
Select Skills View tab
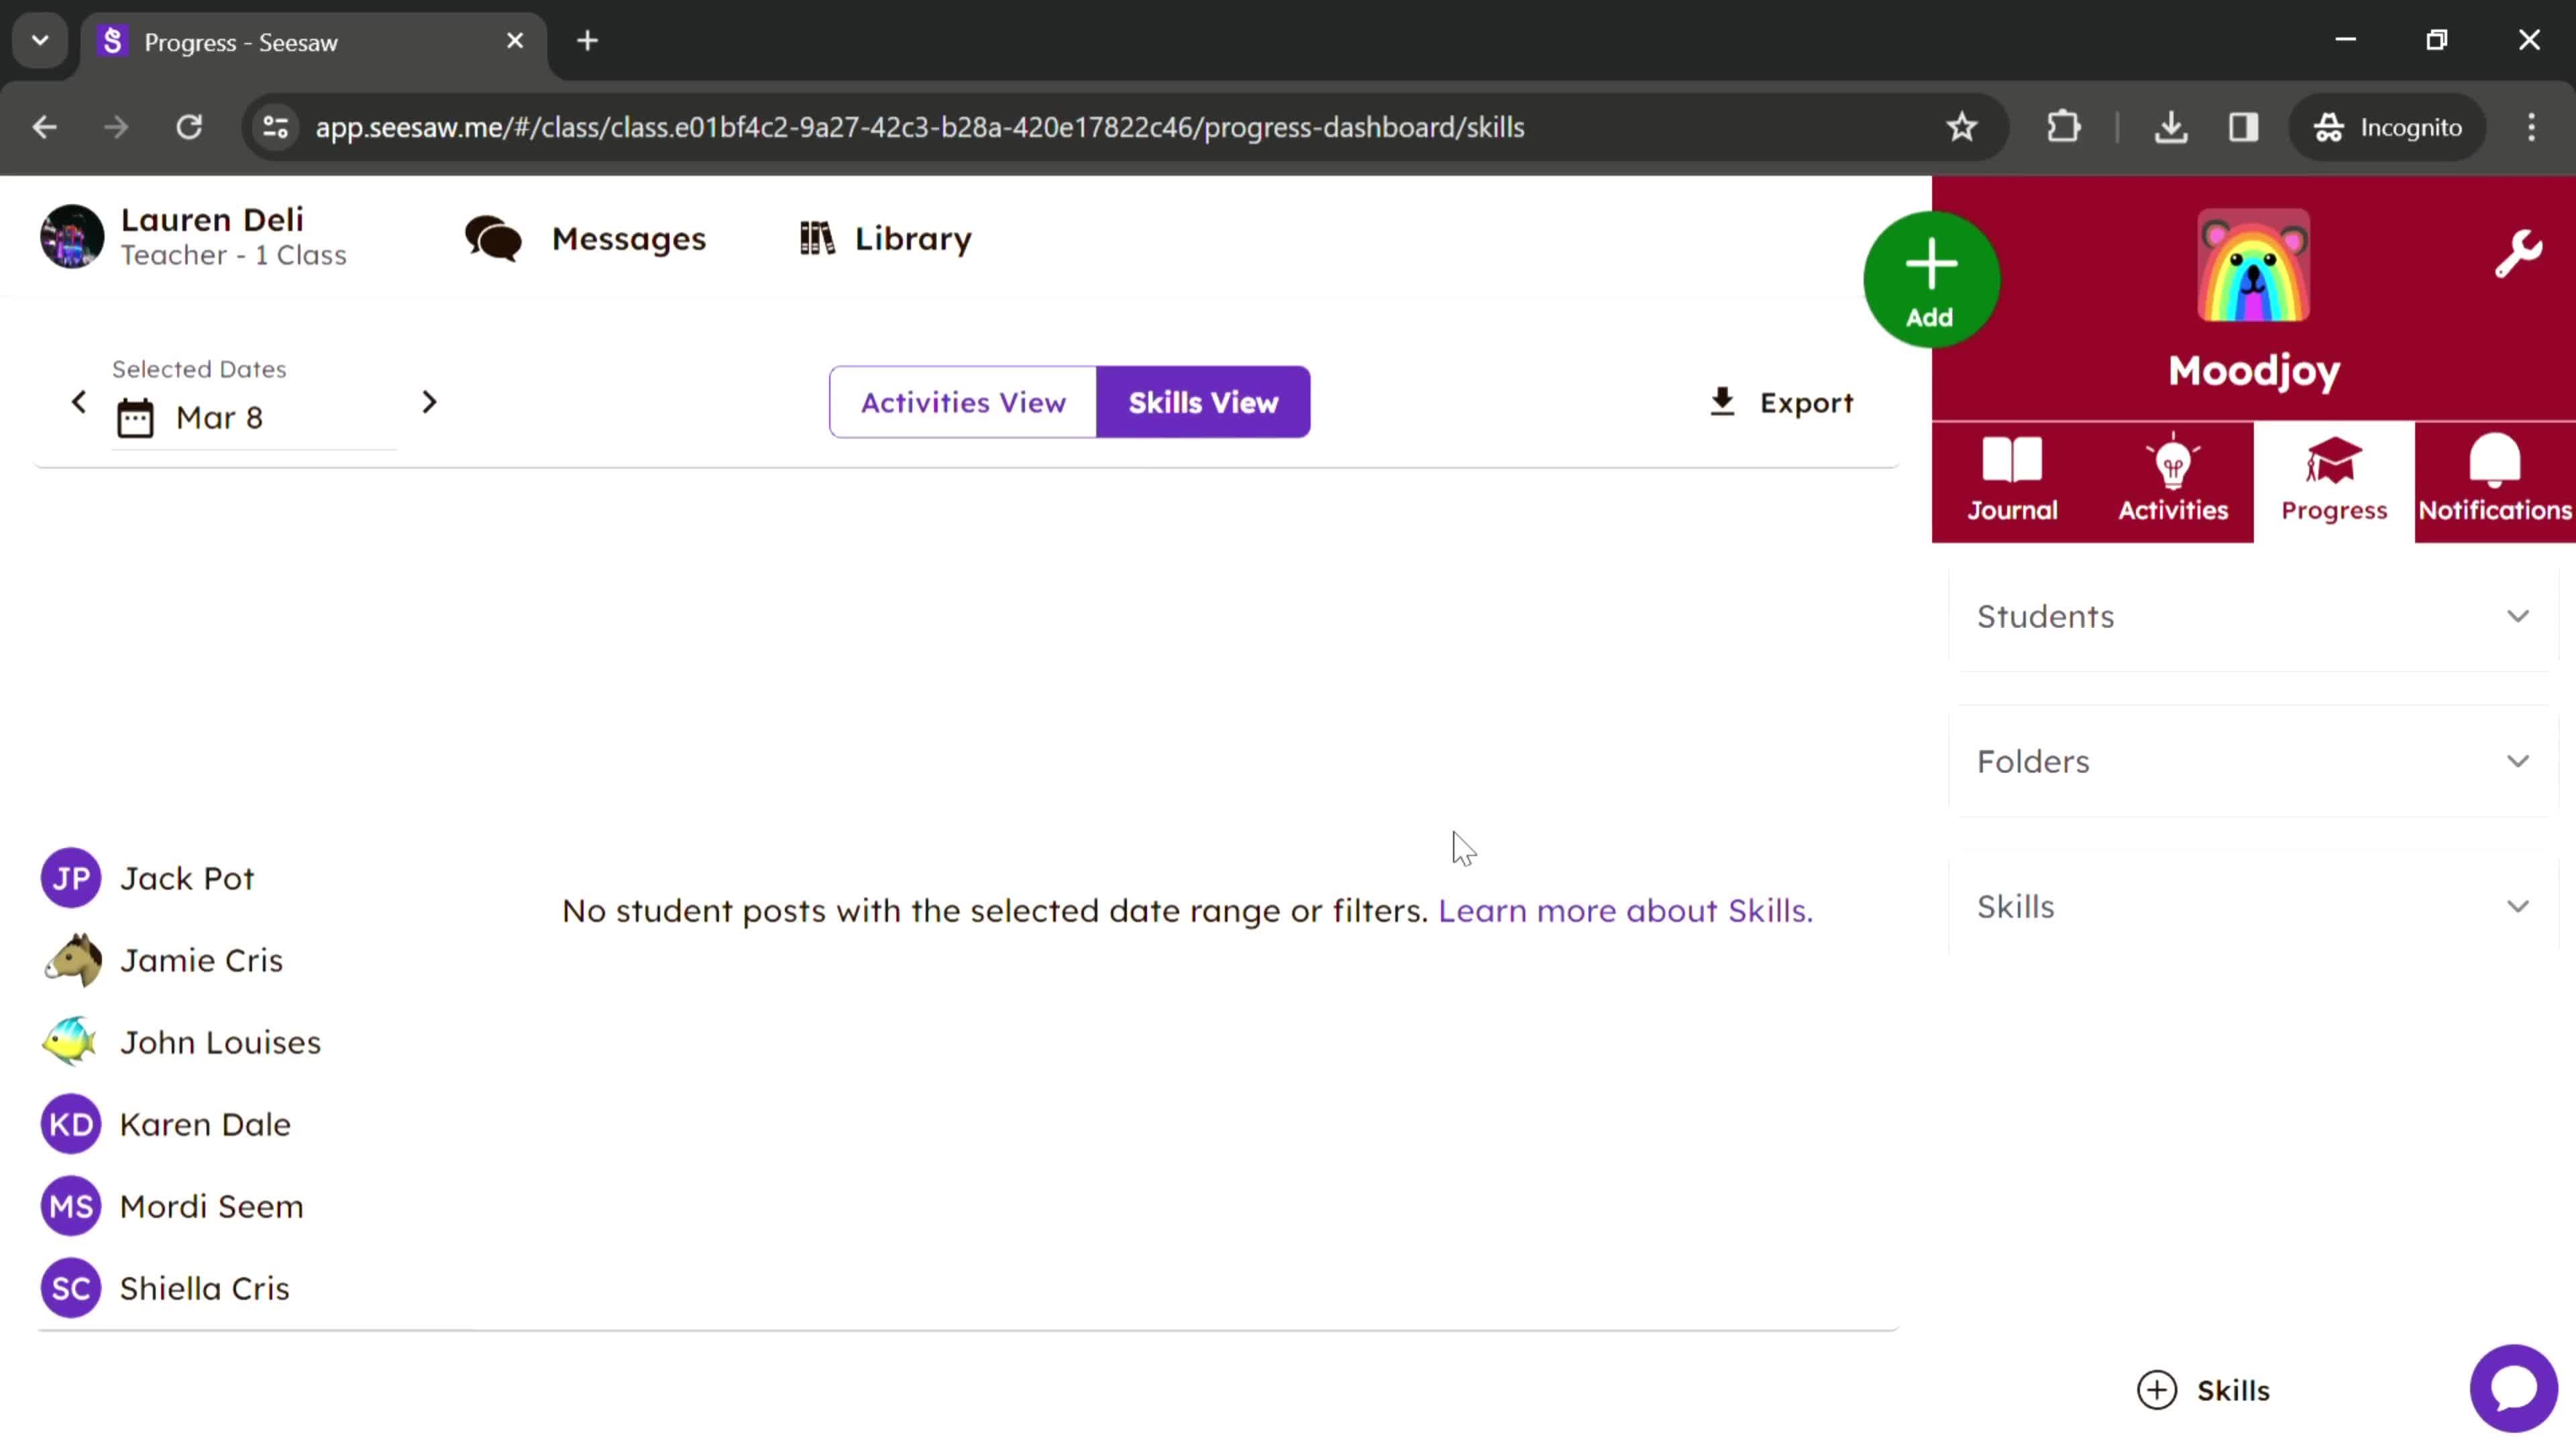point(1203,402)
